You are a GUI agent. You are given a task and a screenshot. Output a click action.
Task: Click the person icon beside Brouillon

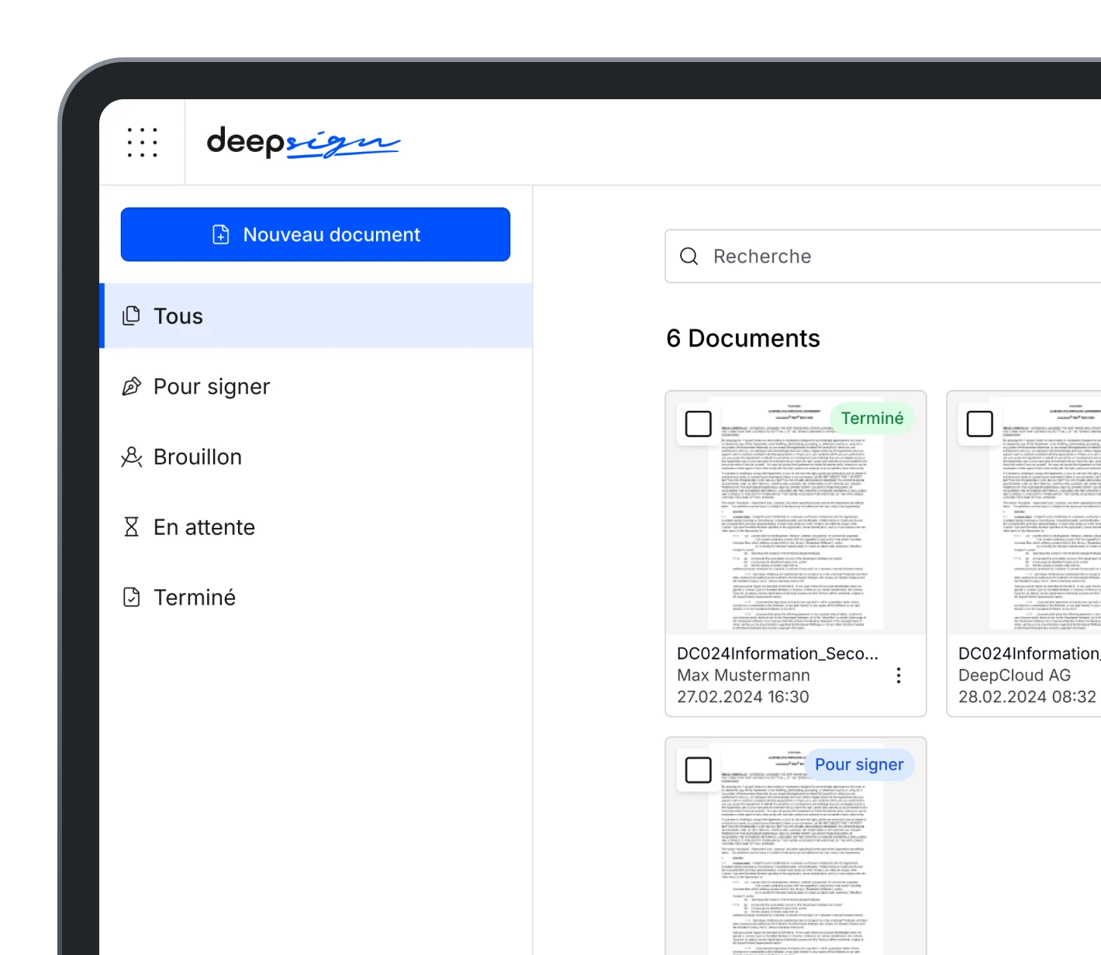coord(132,457)
